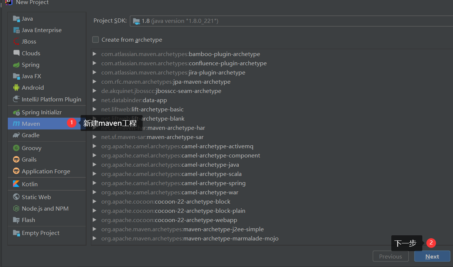Select Static Web label in list
Image resolution: width=453 pixels, height=267 pixels.
(36, 197)
